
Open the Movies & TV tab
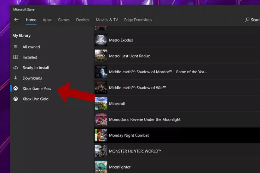coord(107,20)
